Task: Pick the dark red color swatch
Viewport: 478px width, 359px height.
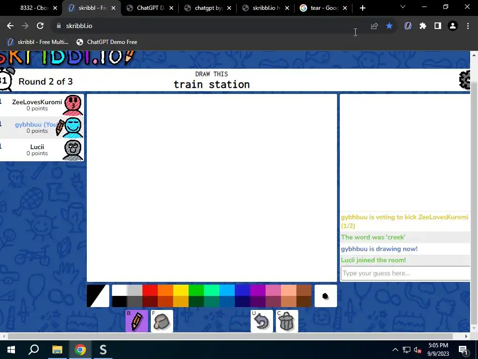Action: (150, 302)
